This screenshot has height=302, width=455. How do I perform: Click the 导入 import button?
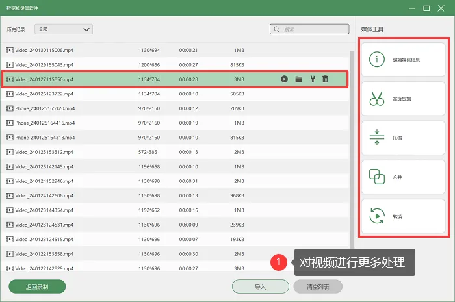point(260,286)
